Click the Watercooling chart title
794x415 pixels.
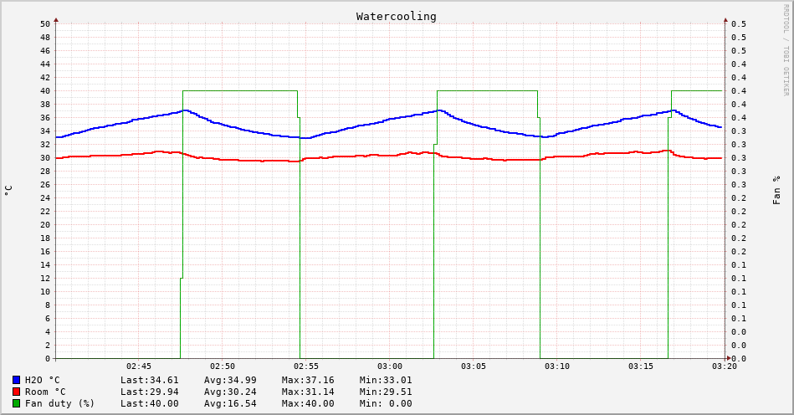396,16
